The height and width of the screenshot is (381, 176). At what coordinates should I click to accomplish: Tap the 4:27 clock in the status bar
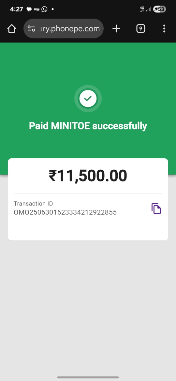17,9
